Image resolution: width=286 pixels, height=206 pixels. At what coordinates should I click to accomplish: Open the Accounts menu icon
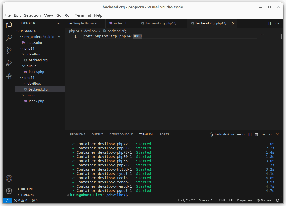click(x=9, y=178)
